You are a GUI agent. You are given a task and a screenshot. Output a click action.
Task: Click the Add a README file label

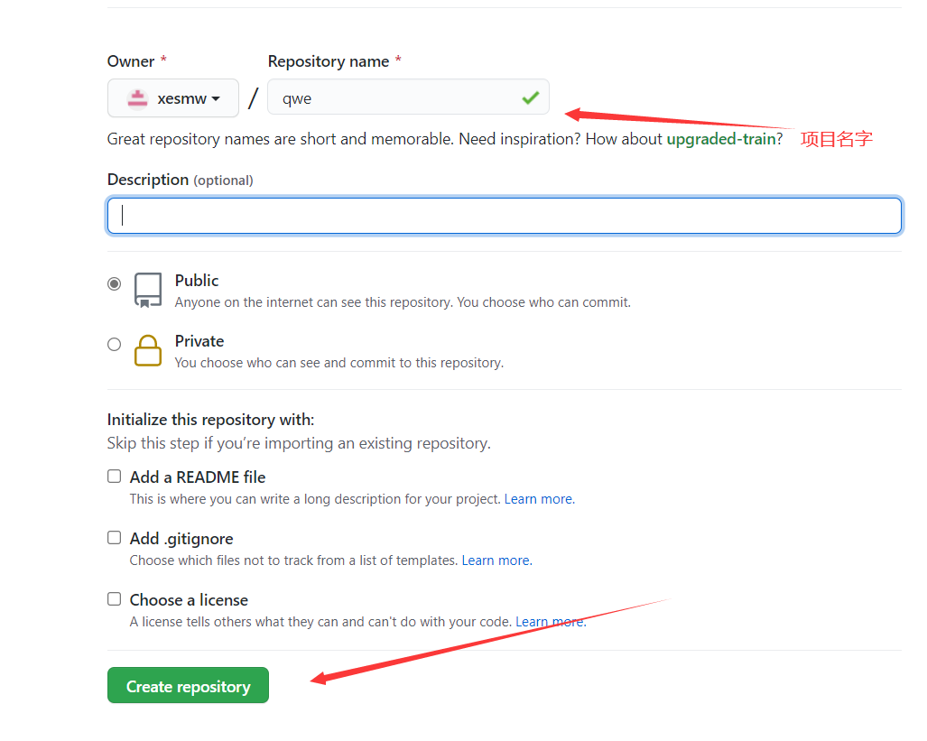click(198, 477)
